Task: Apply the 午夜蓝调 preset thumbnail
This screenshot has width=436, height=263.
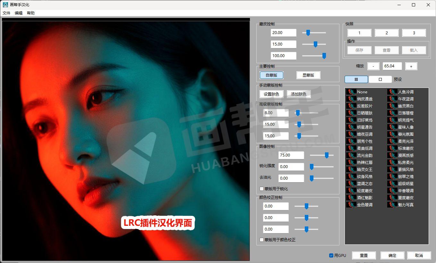Action: tap(392, 99)
